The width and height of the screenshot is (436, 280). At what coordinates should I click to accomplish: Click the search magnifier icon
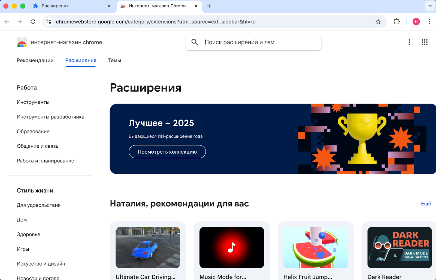[x=195, y=42]
